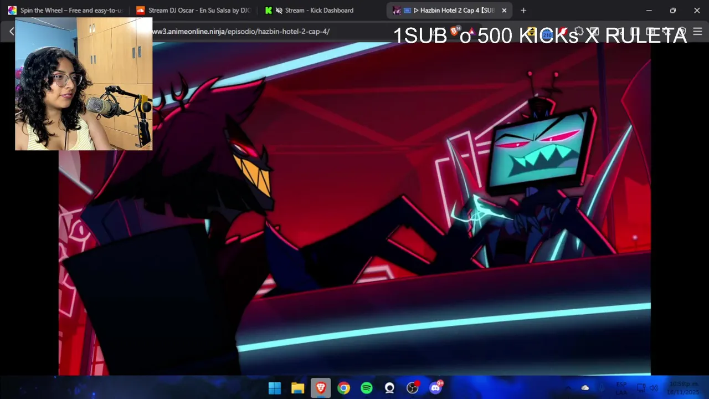Screen dimensions: 709x399
Task: Click the muted speaker icon on Kick tab
Action: coord(279,10)
